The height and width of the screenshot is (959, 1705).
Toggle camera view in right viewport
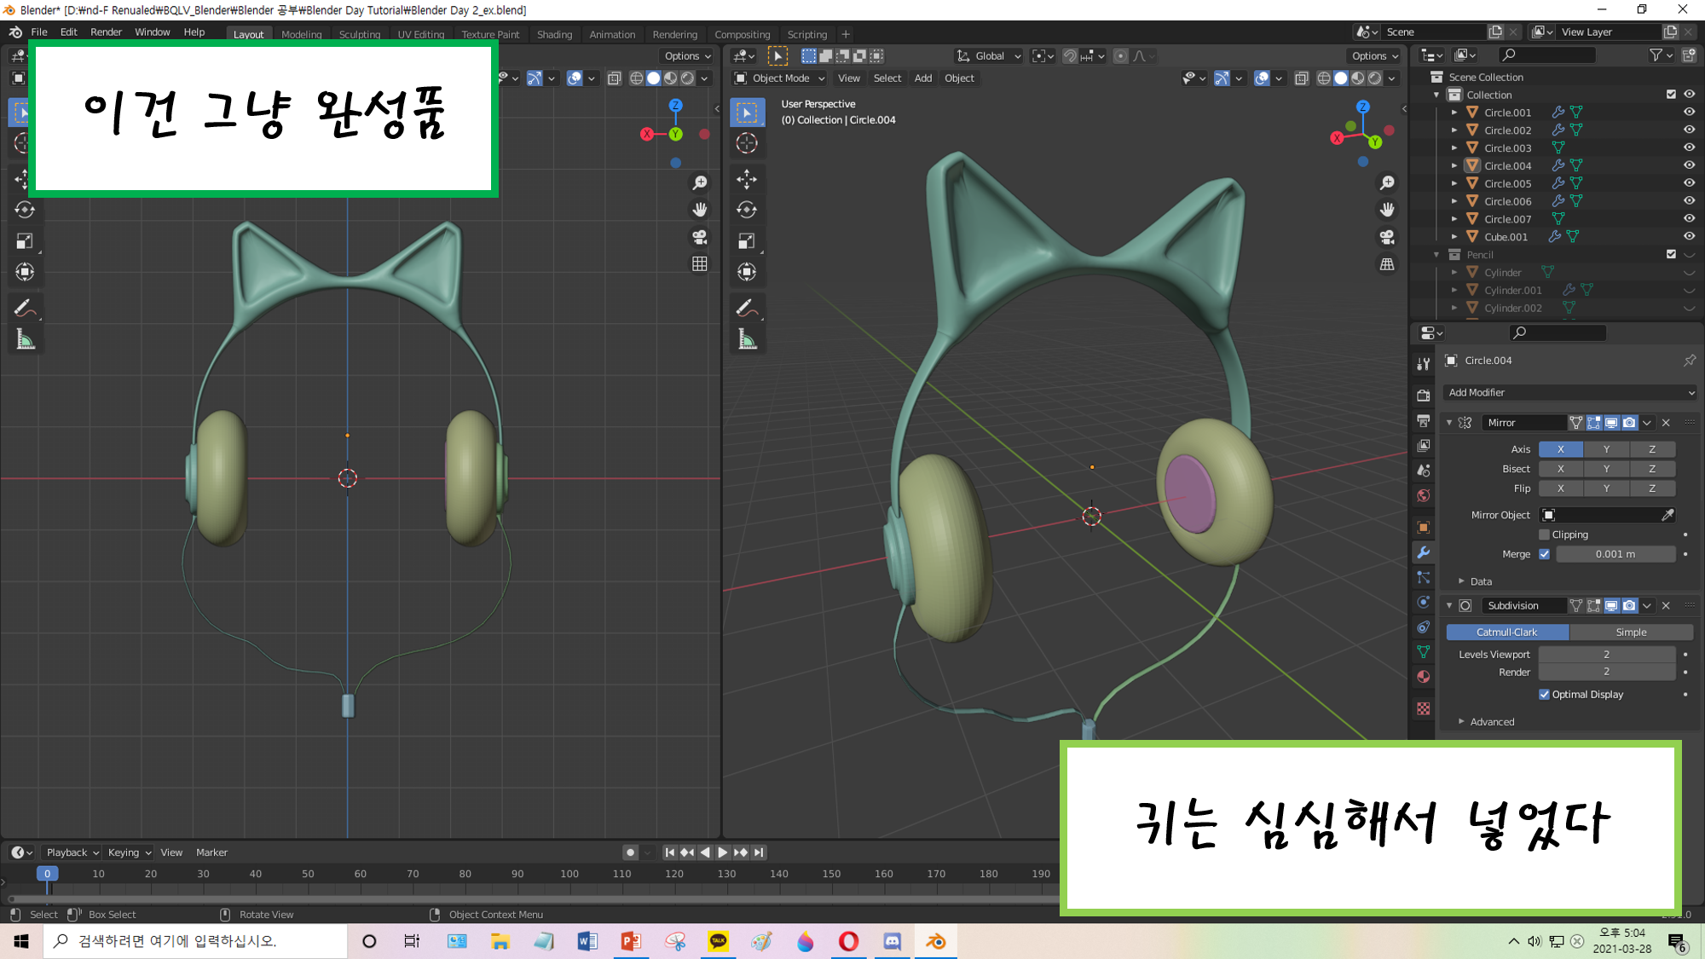(1387, 237)
